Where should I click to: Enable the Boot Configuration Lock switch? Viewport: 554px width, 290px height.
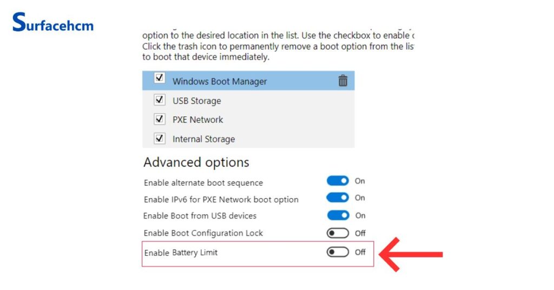coord(338,233)
